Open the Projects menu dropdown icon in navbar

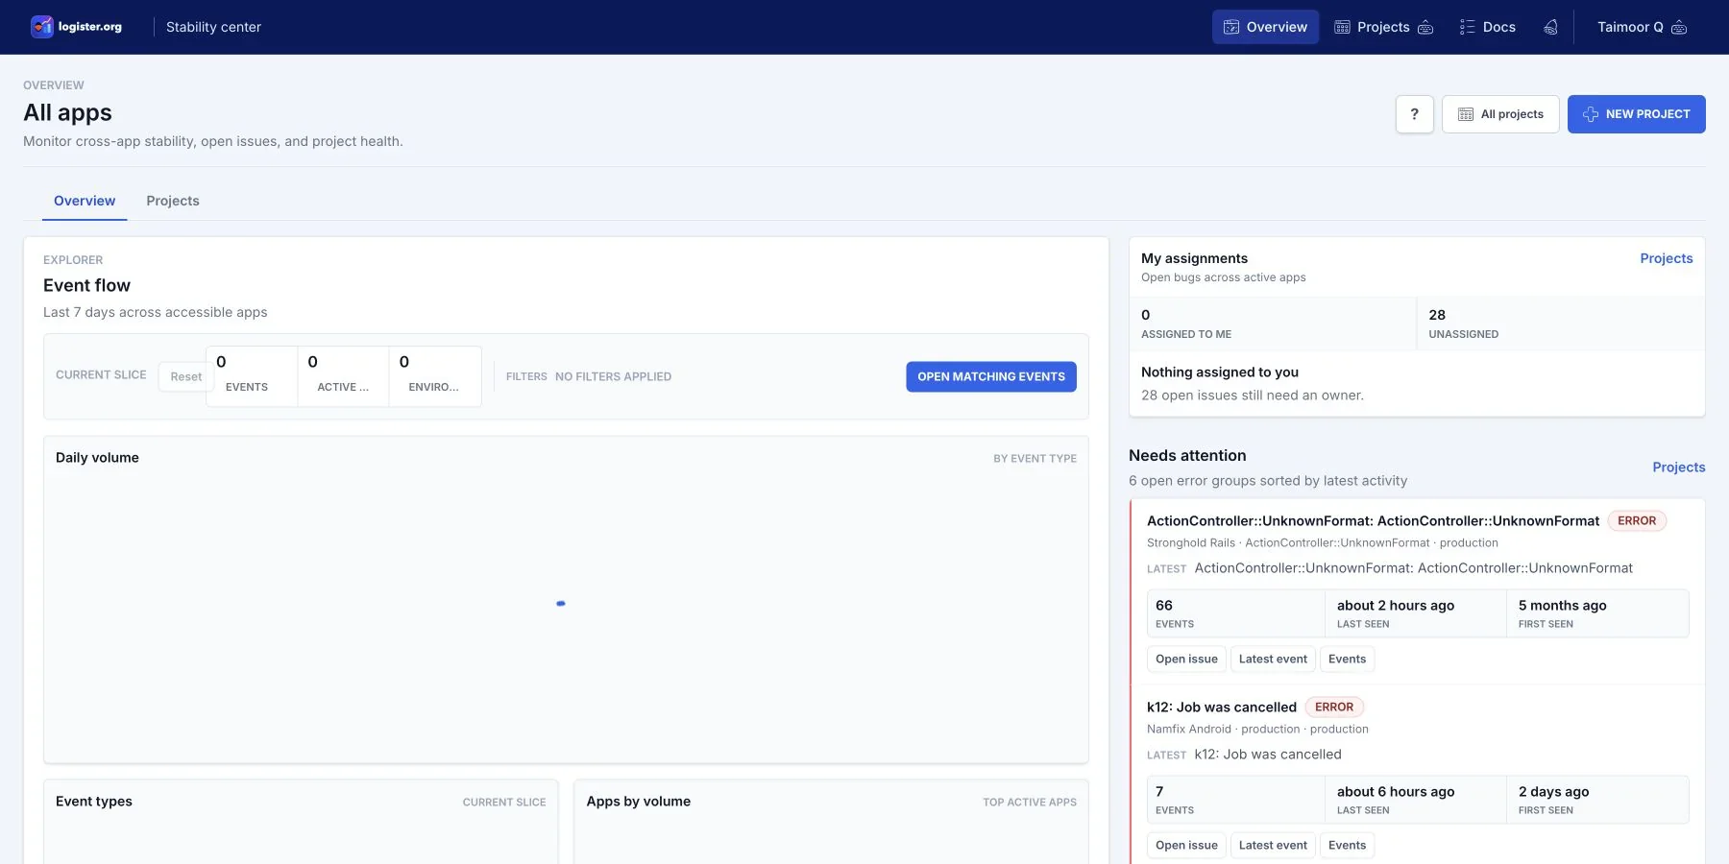(1425, 27)
